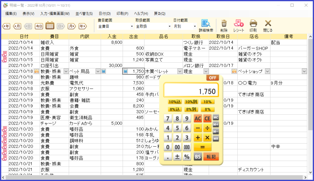Go to the previous month with ◀月
Screen dimensions: 314x181
(x=16, y=26)
